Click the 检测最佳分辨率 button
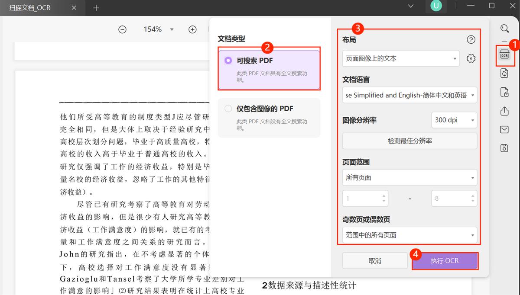This screenshot has height=295, width=520. (409, 141)
